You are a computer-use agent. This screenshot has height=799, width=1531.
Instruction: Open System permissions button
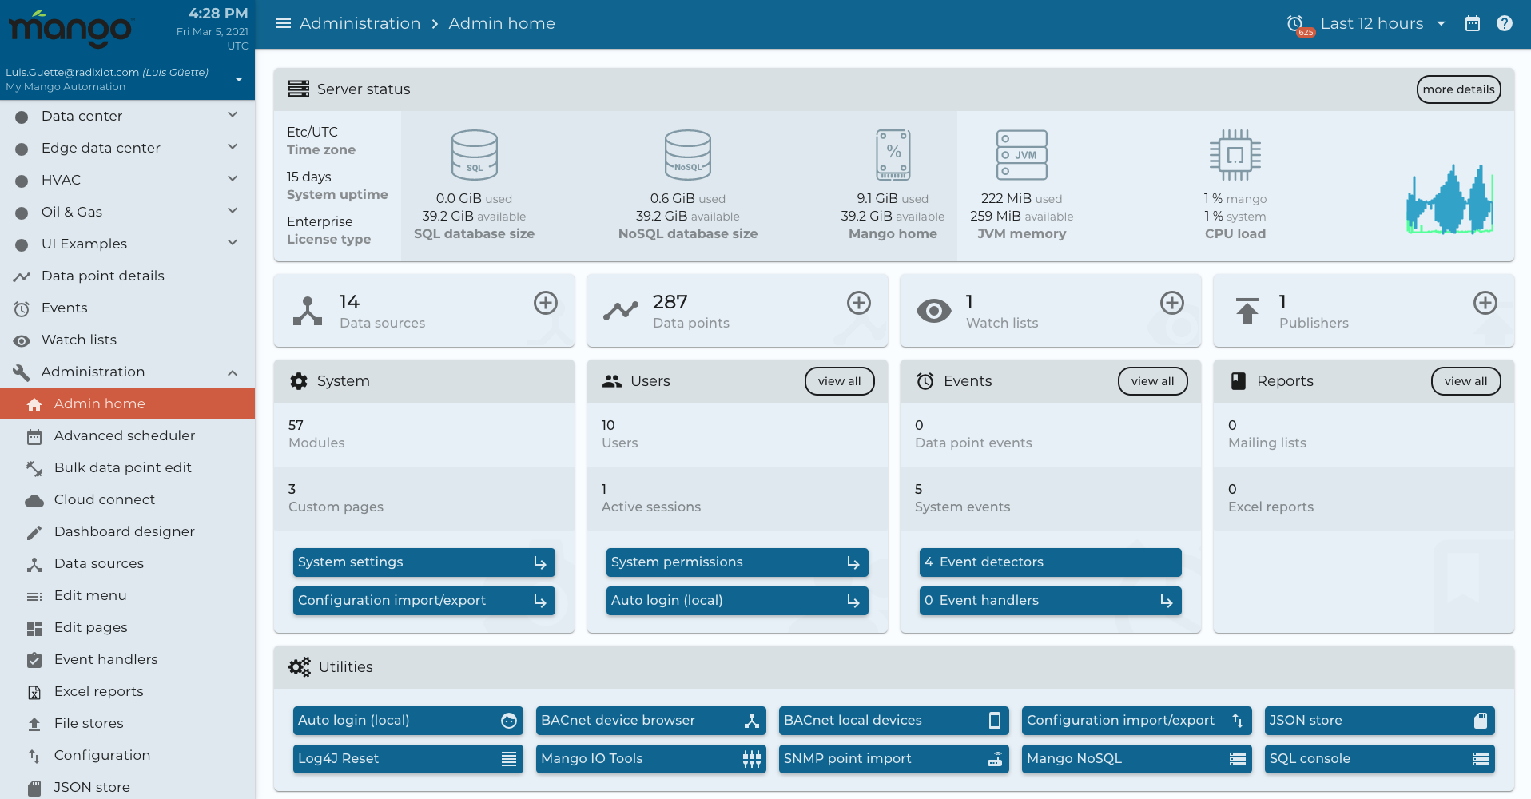point(737,562)
